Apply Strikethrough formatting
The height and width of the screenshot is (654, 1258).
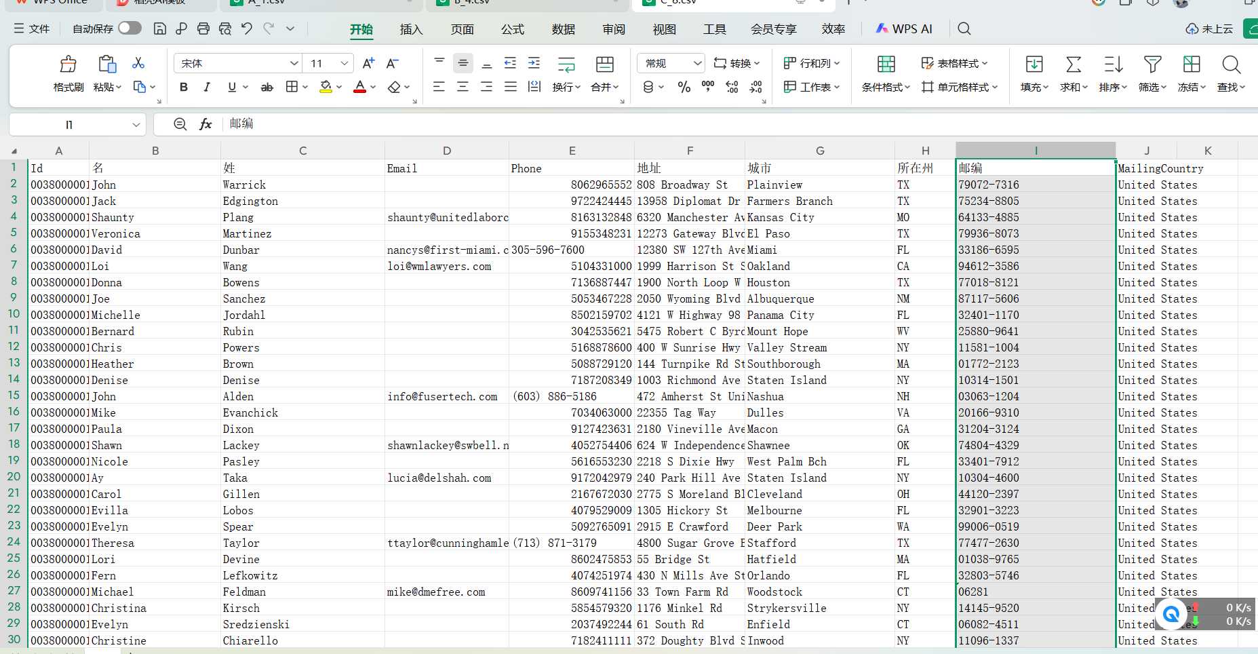click(x=267, y=87)
